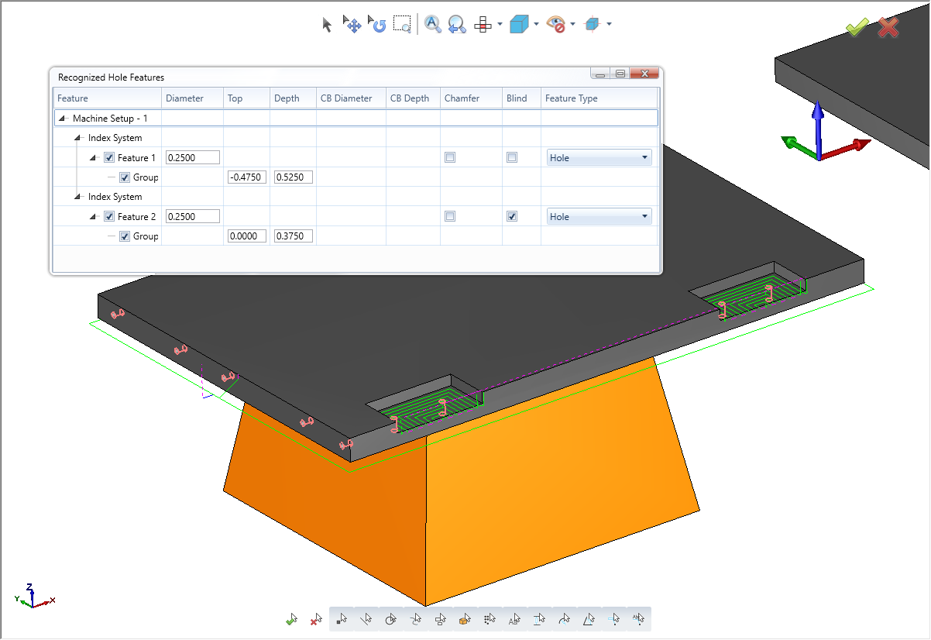
Task: Cancel with the red X button
Action: [x=888, y=26]
